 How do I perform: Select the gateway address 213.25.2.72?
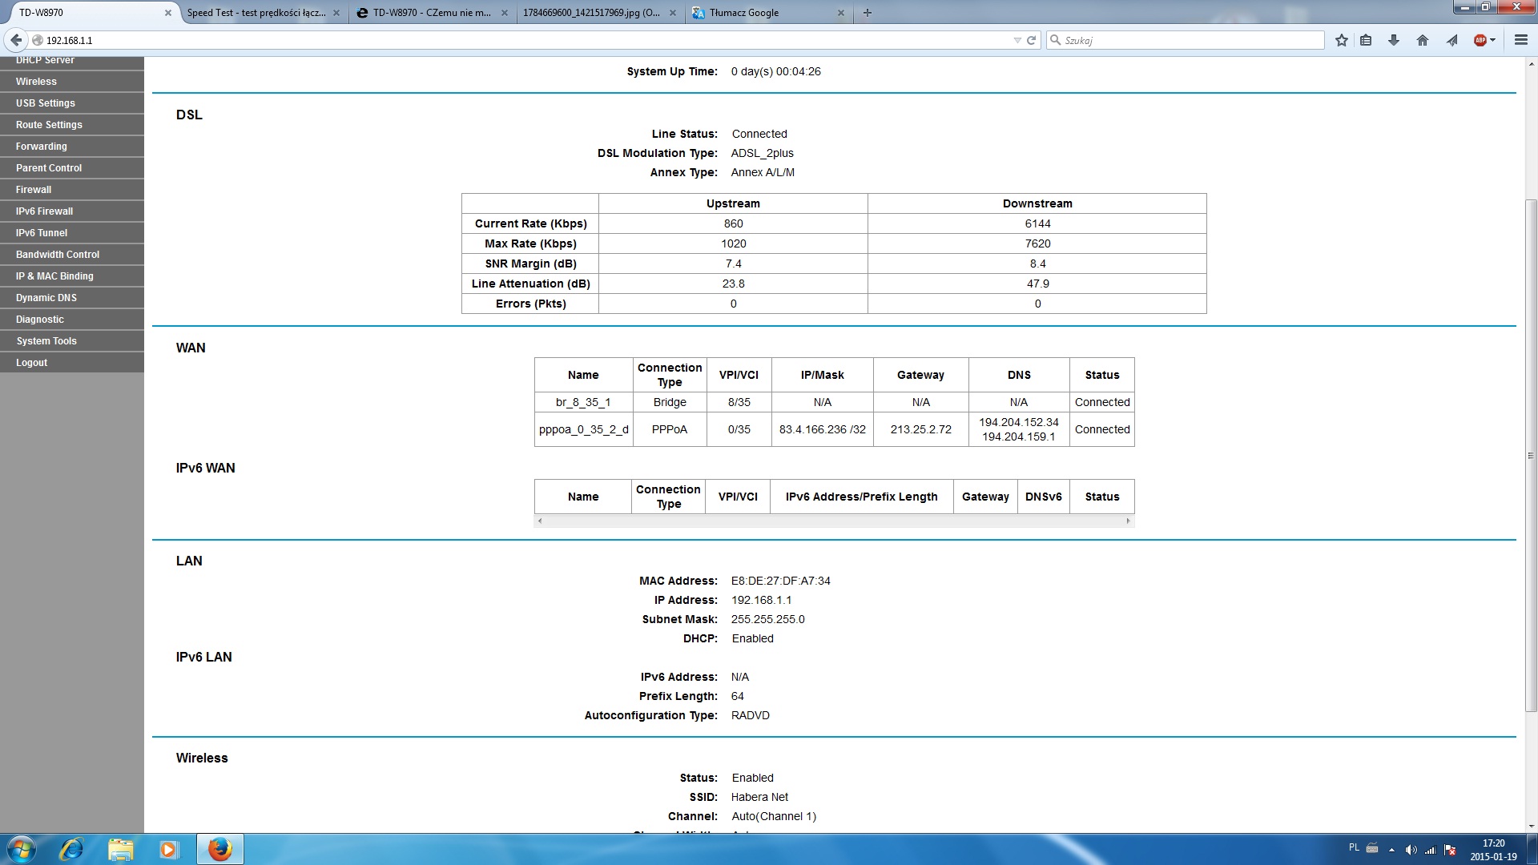921,429
